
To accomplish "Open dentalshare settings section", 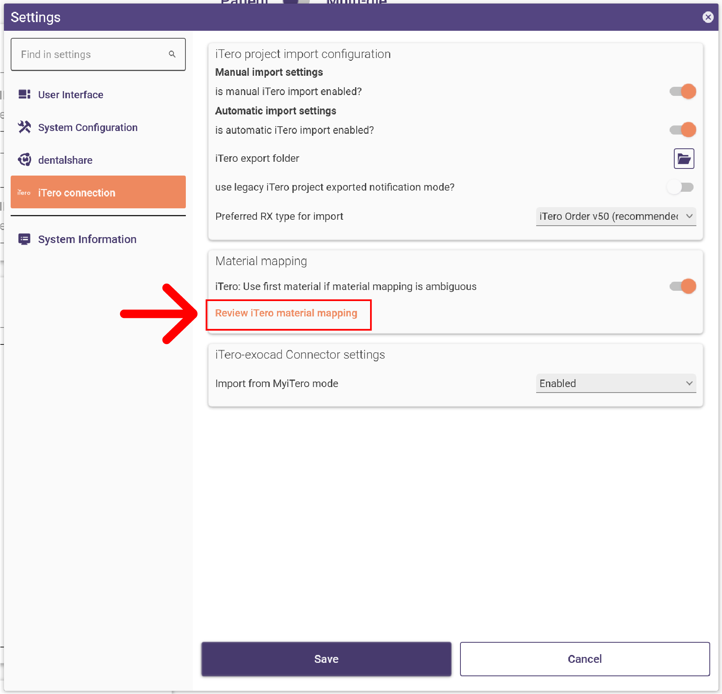I will coord(98,160).
